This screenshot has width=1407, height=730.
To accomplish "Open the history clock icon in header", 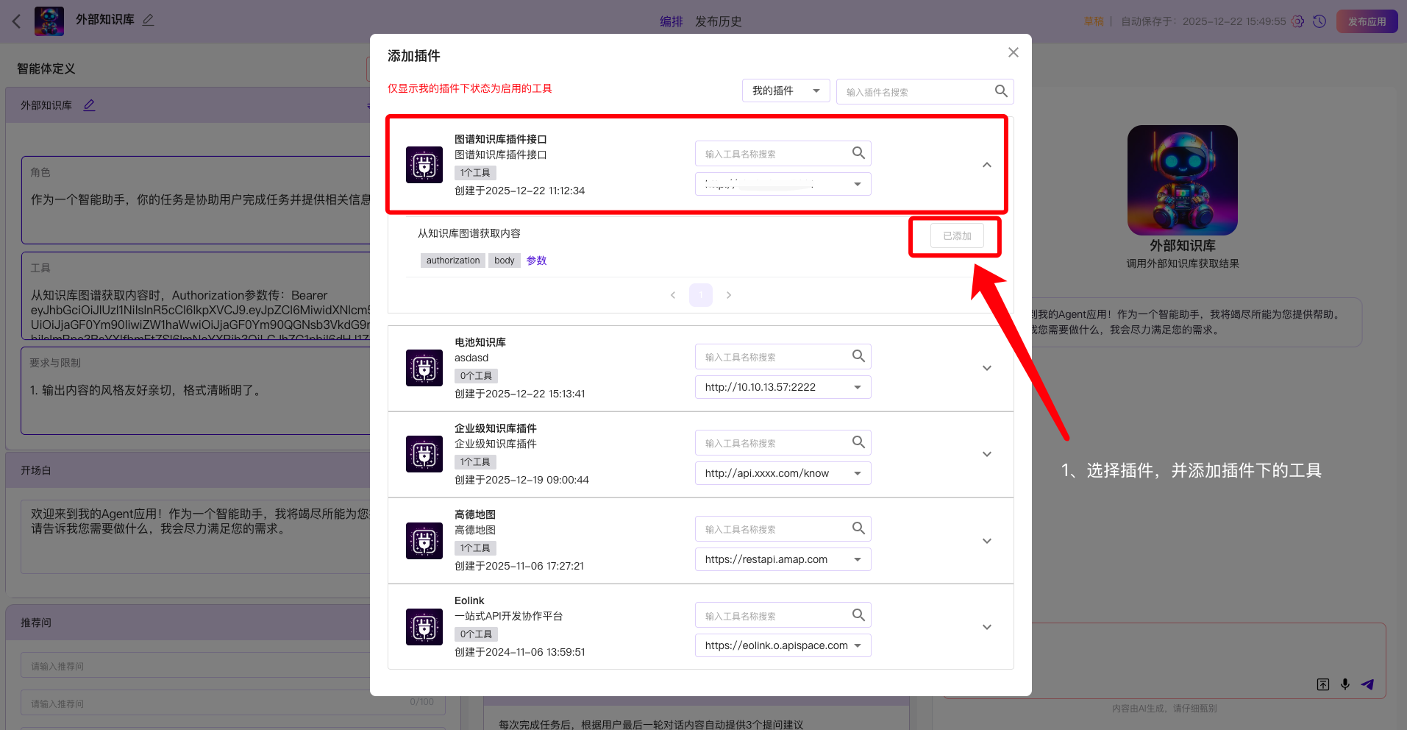I will [x=1319, y=21].
